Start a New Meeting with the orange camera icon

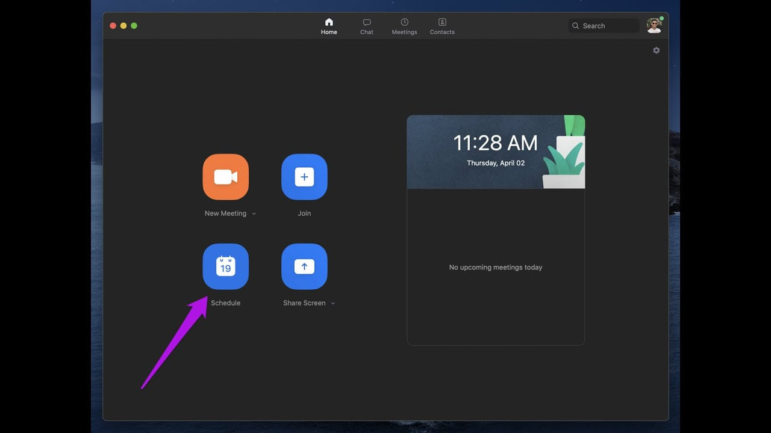(x=225, y=177)
